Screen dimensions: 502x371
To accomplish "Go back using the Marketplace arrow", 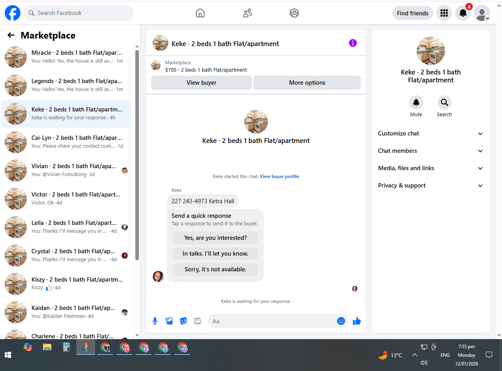I will [x=11, y=35].
